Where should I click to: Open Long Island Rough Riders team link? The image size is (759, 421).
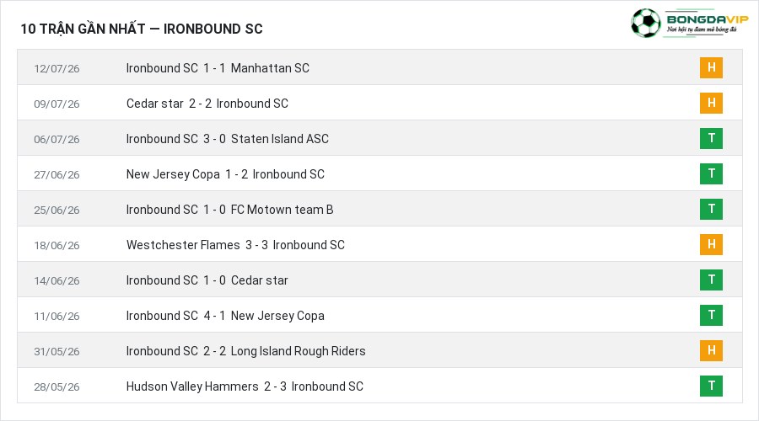pyautogui.click(x=299, y=351)
